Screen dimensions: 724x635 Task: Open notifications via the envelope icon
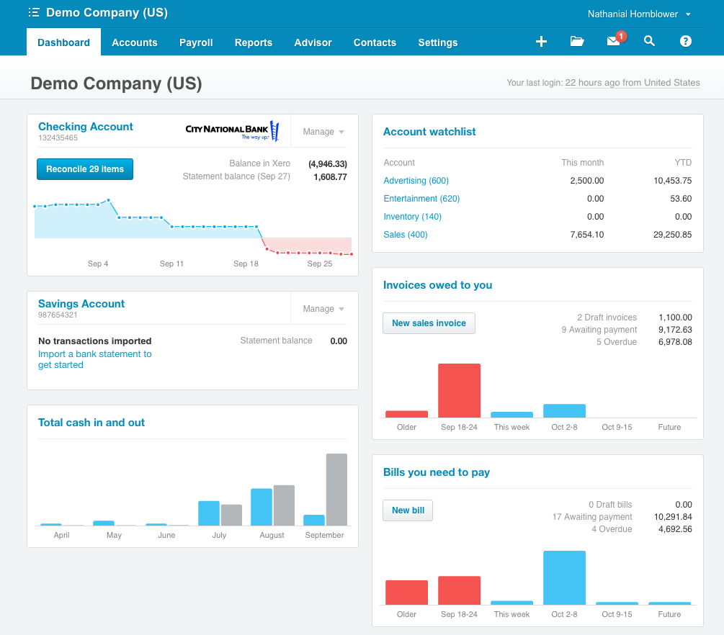click(612, 42)
